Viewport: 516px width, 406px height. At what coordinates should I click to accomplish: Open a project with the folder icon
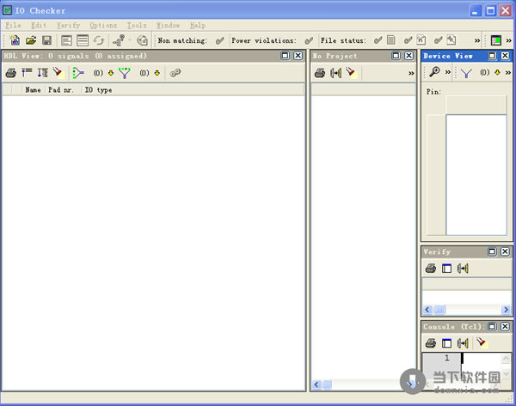(x=31, y=40)
